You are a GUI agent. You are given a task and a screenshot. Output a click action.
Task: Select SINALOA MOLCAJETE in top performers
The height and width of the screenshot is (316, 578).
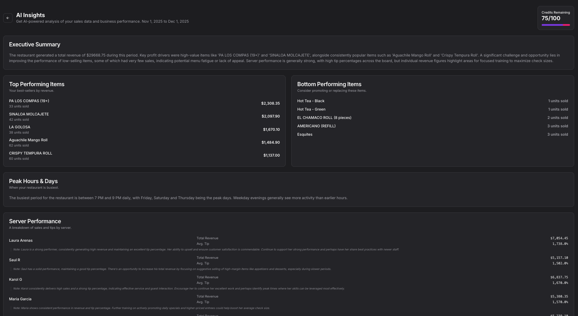pyautogui.click(x=29, y=114)
